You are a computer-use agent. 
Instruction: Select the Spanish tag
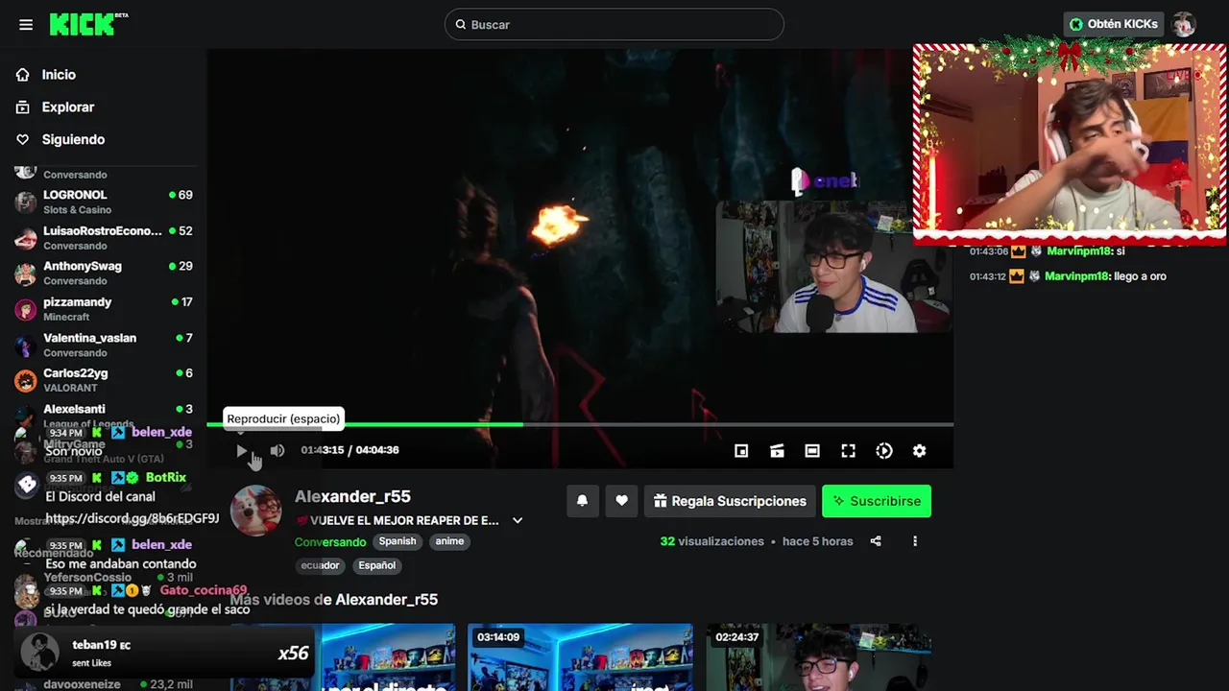point(398,541)
